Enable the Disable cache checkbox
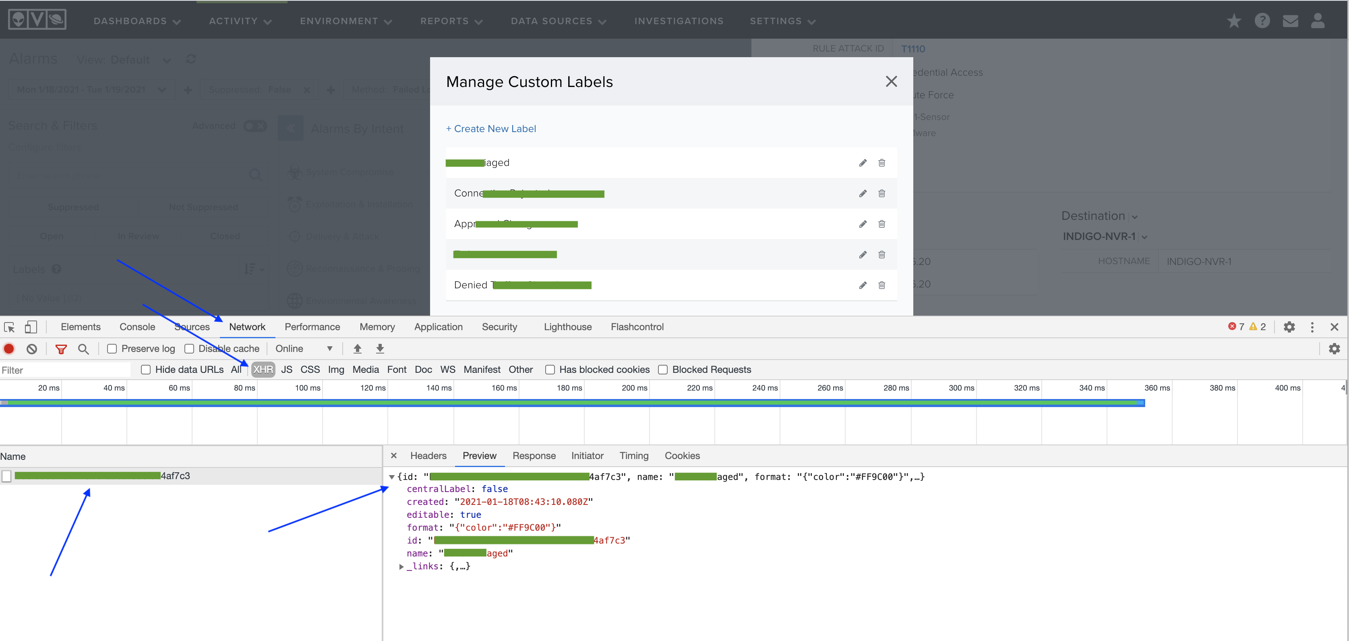This screenshot has width=1349, height=641. 189,349
